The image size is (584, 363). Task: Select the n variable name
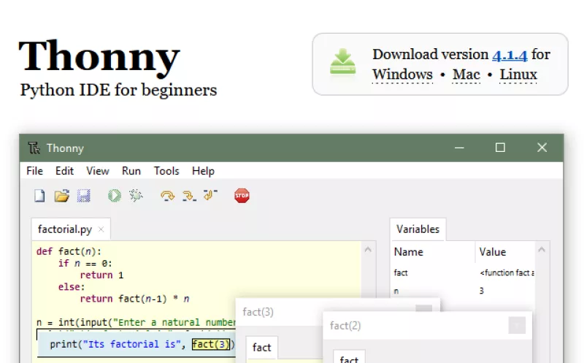pyautogui.click(x=396, y=291)
